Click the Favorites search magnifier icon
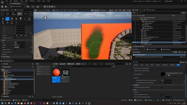This screenshot has width=187, height=105. pyautogui.click(x=33, y=64)
